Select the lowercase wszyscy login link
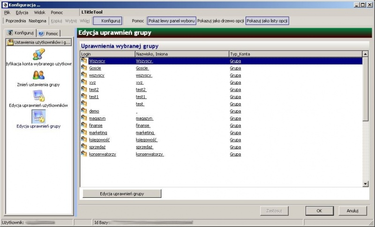The width and height of the screenshot is (375, 227). [97, 75]
